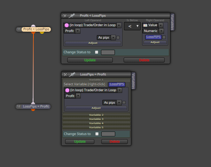This screenshot has height=167, width=211.
Task: Open Variables side tab of Profit < LossPips panel
Action: pyautogui.click(x=172, y=22)
